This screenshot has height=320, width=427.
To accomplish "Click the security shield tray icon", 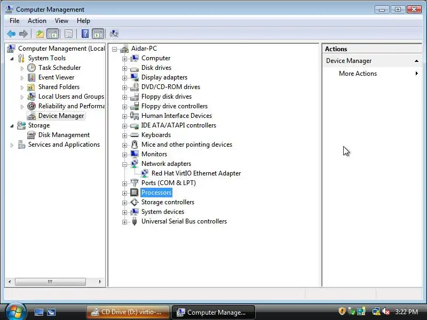I will click(x=342, y=311).
